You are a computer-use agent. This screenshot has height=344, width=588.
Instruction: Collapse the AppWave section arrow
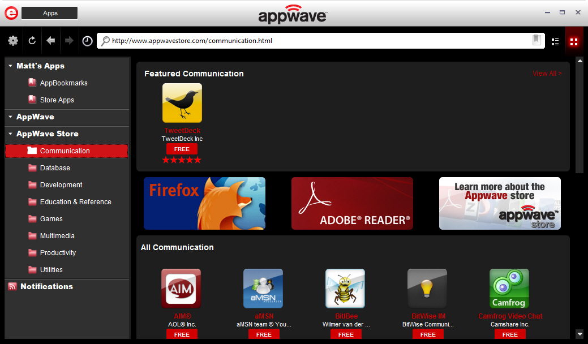pos(11,117)
